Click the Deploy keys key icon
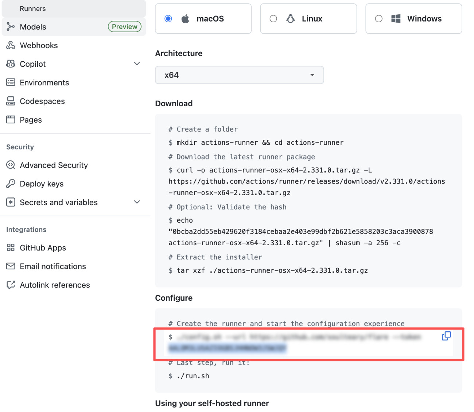This screenshot has height=412, width=474. pyautogui.click(x=11, y=184)
